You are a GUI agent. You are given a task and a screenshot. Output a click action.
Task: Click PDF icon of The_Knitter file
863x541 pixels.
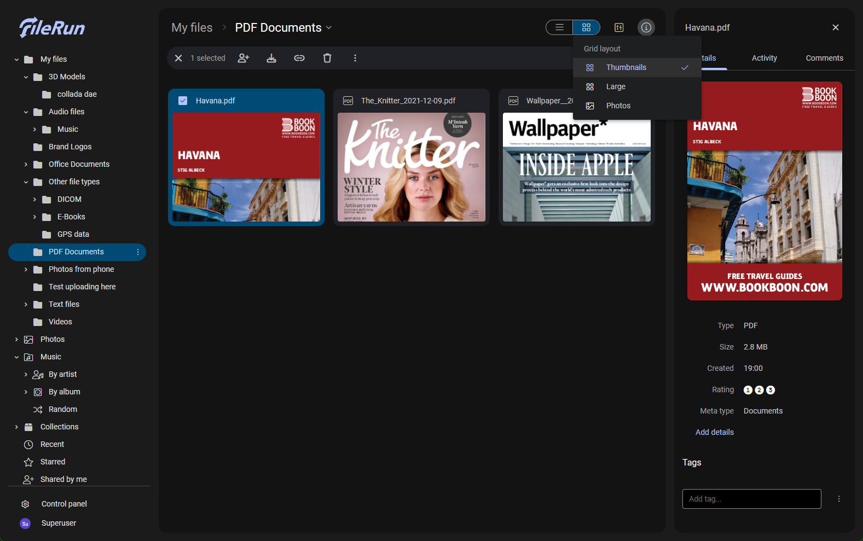348,101
